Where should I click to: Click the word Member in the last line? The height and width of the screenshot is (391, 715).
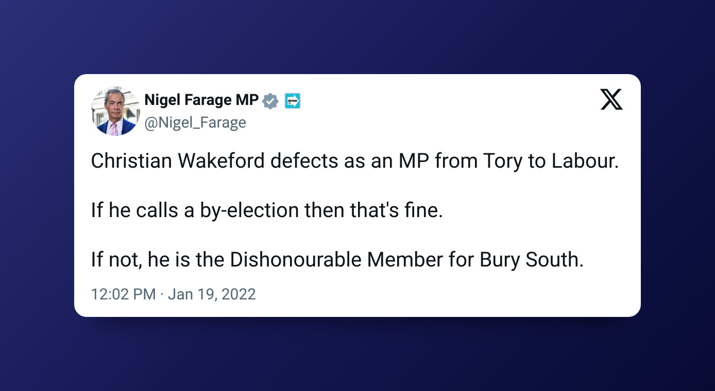point(405,260)
